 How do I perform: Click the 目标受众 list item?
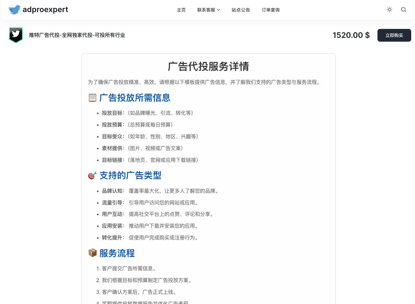(150, 137)
